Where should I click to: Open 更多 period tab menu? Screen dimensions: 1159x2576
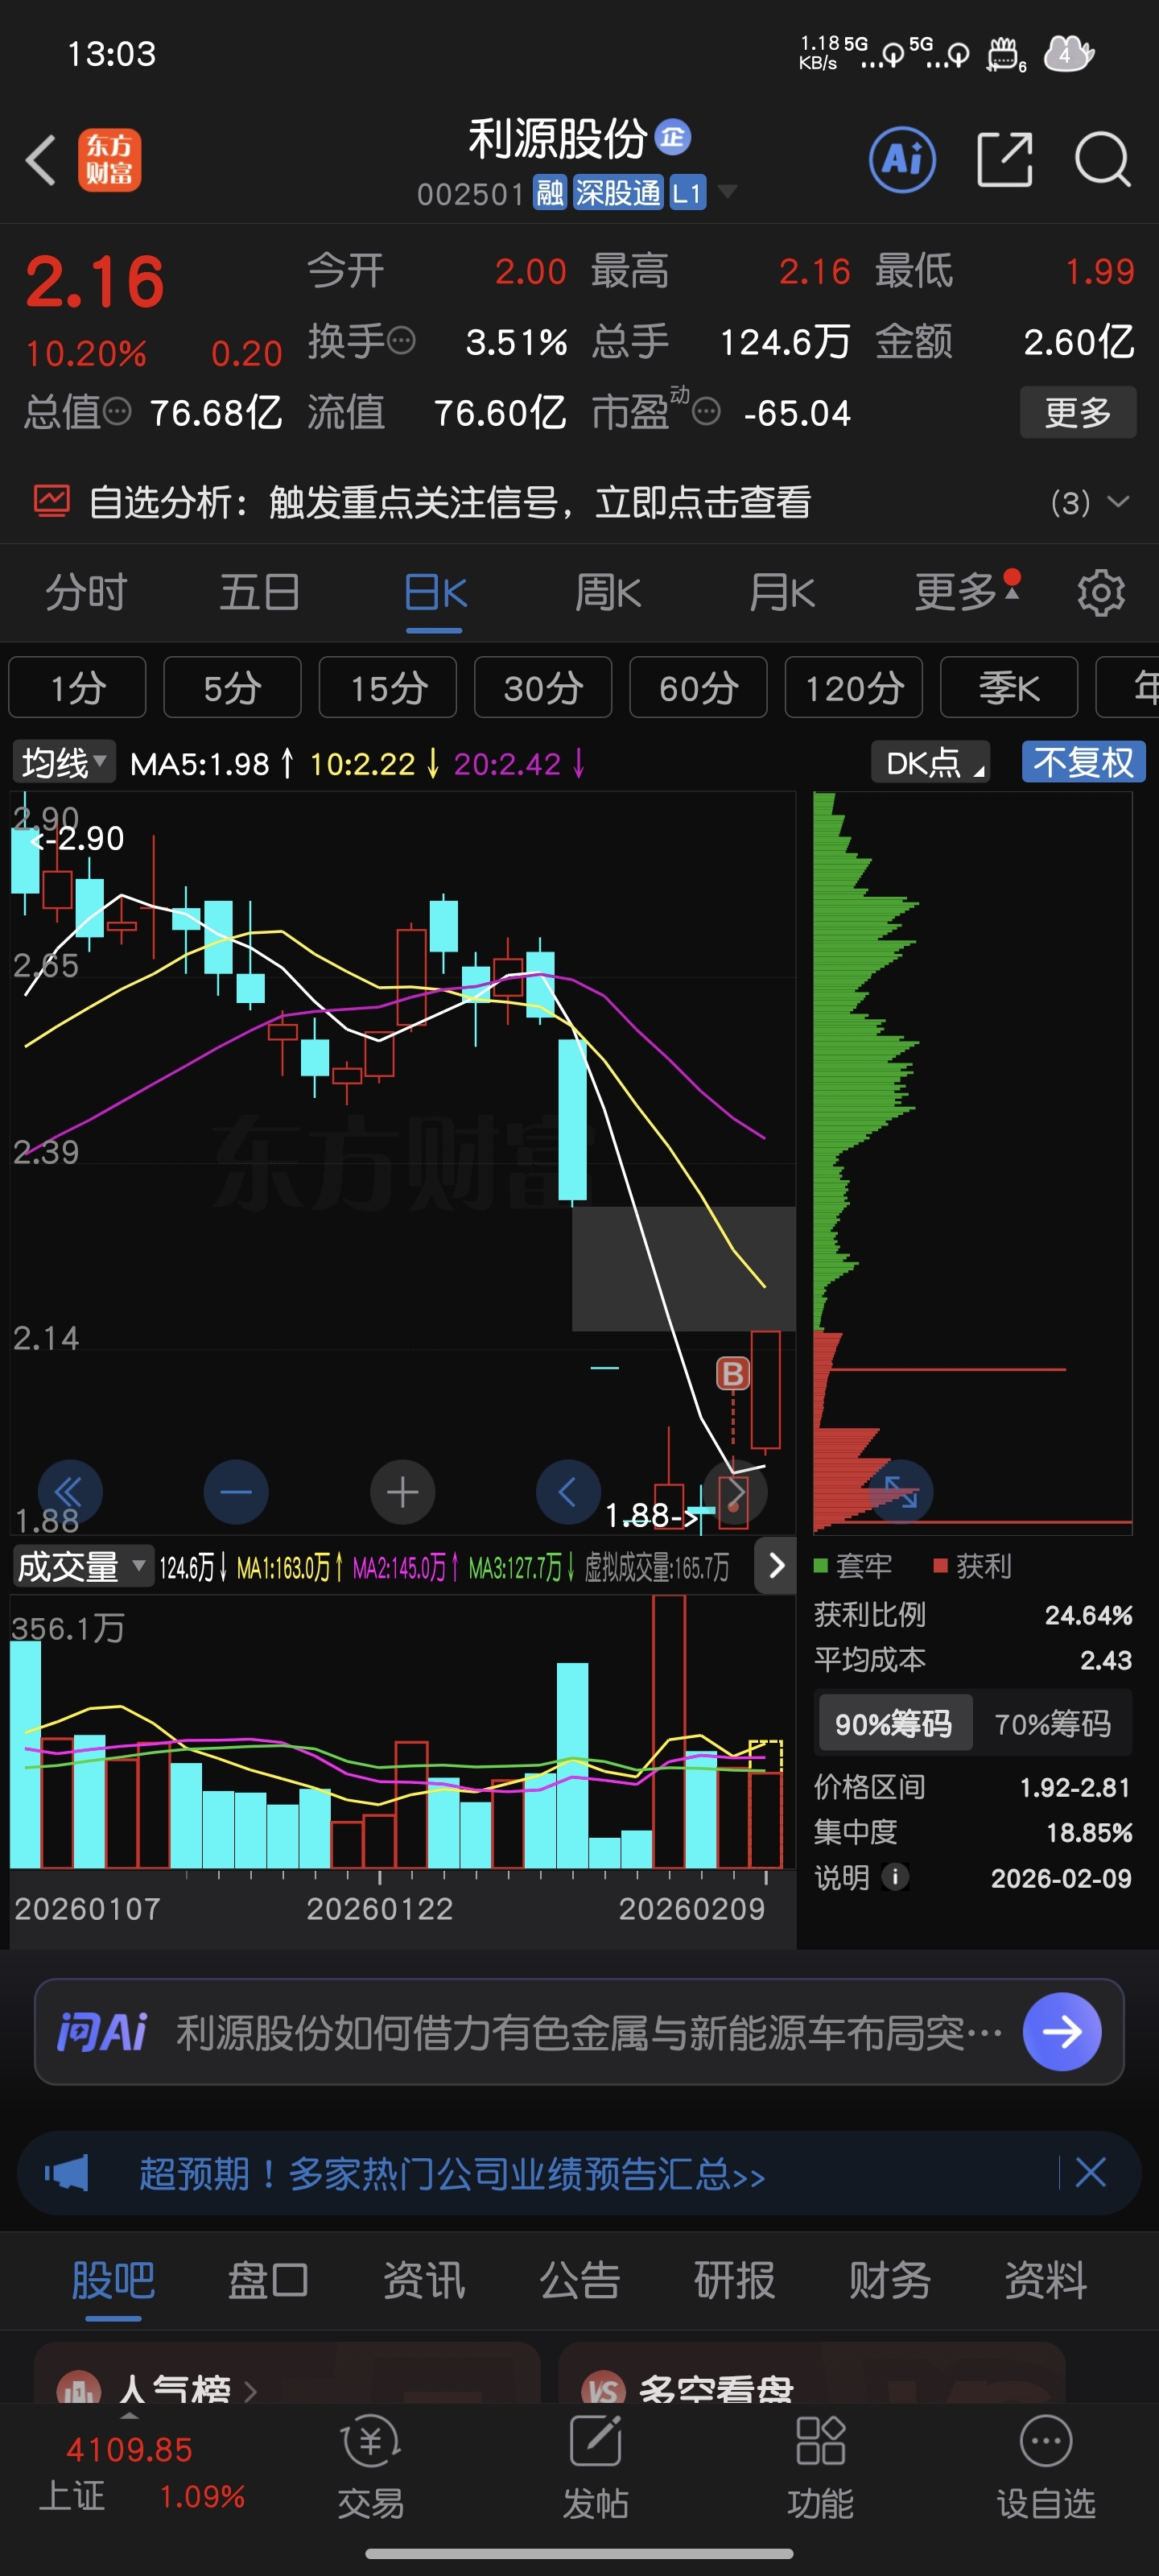click(966, 593)
